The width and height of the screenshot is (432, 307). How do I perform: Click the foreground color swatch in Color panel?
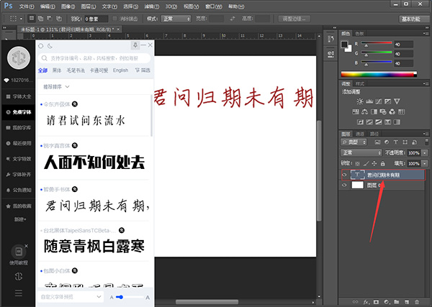click(344, 45)
